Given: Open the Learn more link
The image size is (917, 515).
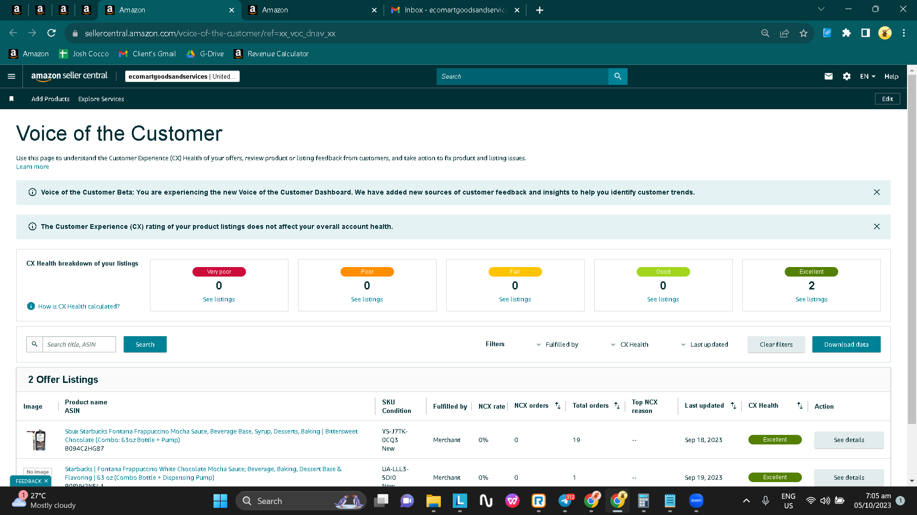Looking at the screenshot, I should point(32,166).
